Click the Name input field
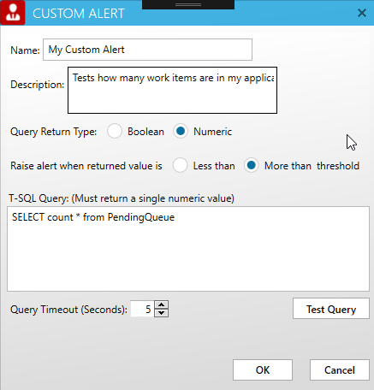Viewport: 374px width, 390px height. 147,50
